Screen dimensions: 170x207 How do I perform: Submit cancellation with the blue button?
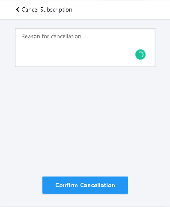click(85, 185)
